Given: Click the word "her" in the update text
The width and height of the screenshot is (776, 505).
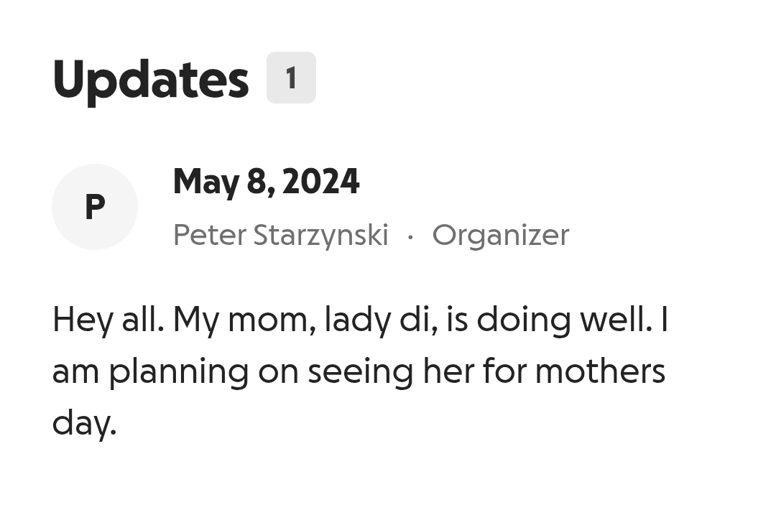Looking at the screenshot, I should click(449, 371).
